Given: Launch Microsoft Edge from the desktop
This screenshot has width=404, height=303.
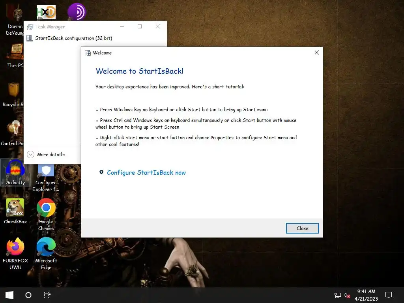Looking at the screenshot, I should click(46, 254).
